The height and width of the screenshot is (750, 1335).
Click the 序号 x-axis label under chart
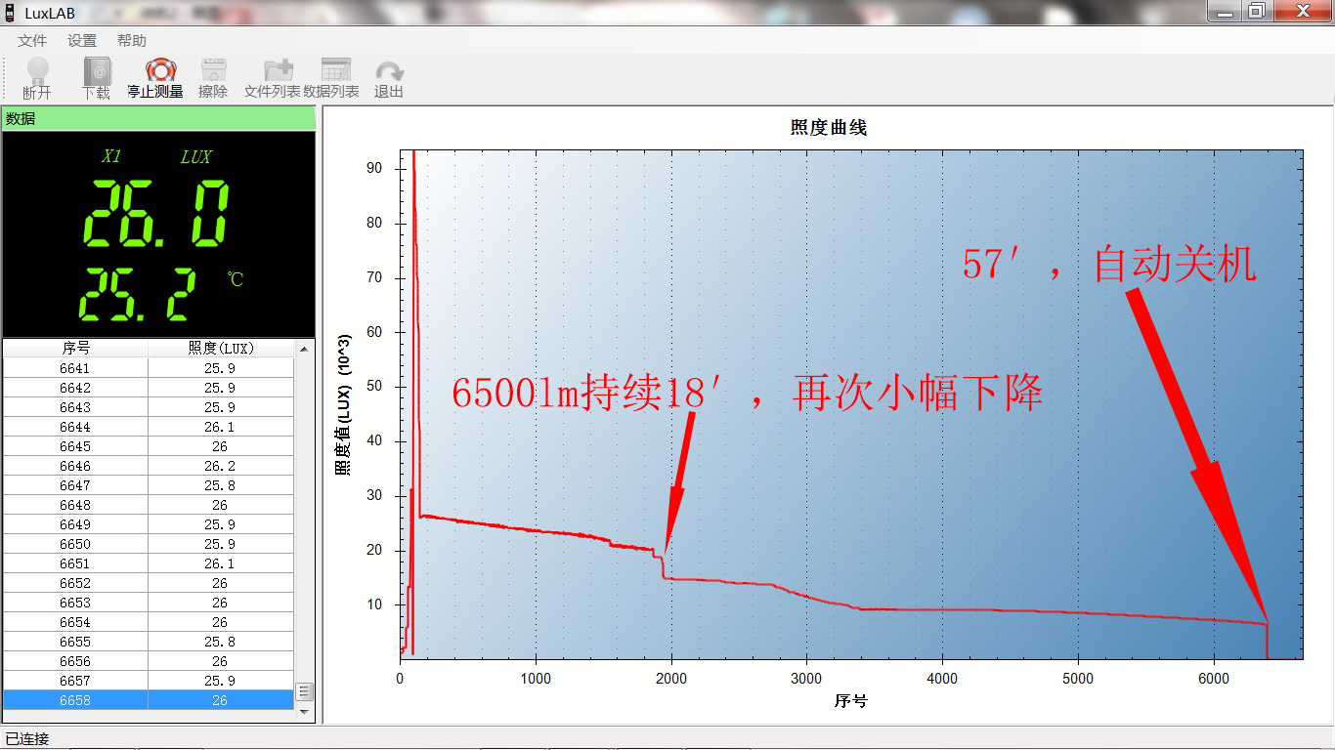(x=850, y=700)
